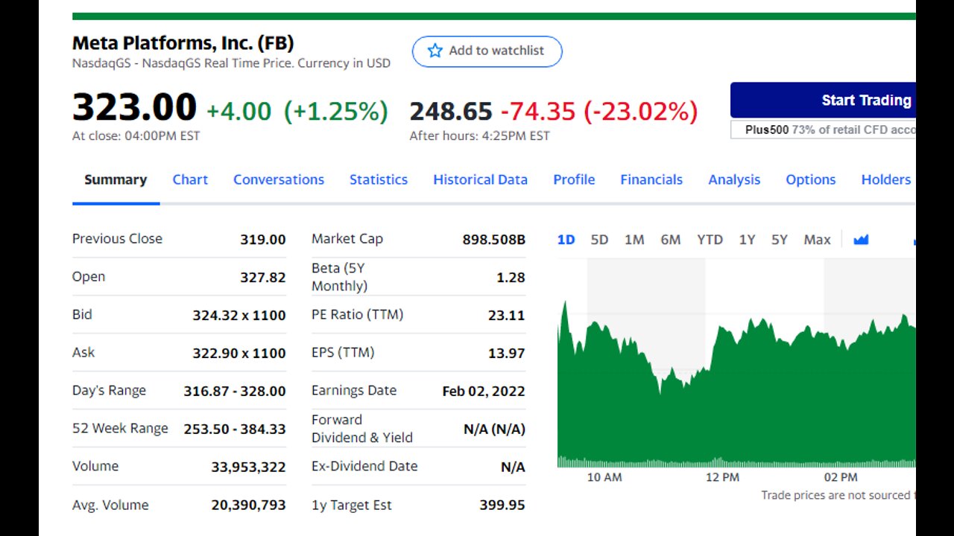Click the star icon in Add to watchlist
Image resolution: width=954 pixels, height=536 pixels.
pos(435,51)
